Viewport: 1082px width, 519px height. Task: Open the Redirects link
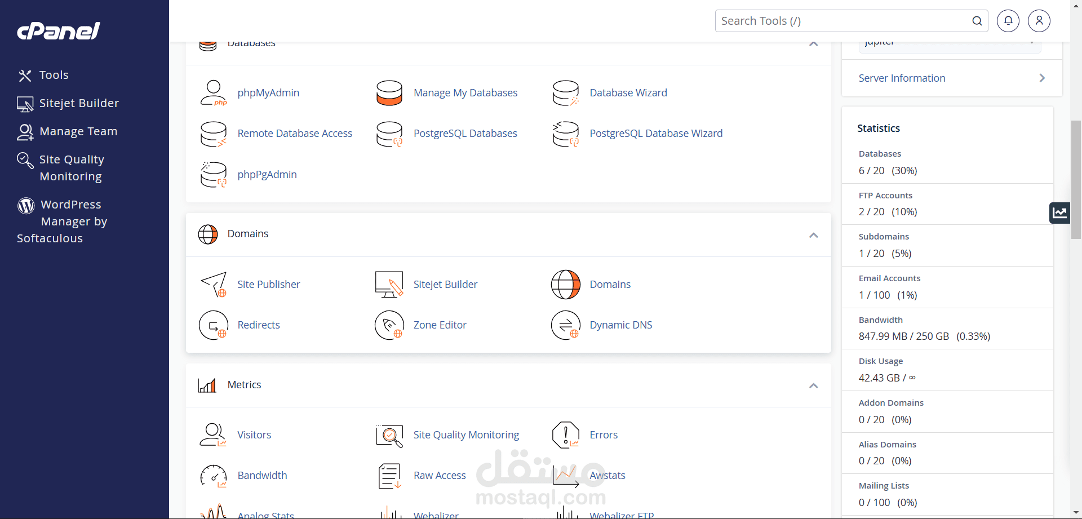point(259,325)
